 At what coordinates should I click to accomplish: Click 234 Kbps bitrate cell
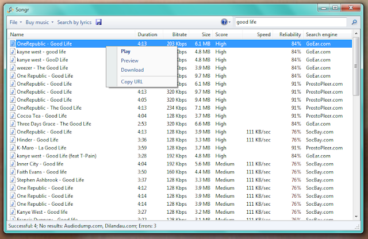click(x=177, y=108)
